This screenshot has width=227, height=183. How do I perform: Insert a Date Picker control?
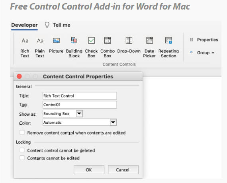(x=149, y=47)
